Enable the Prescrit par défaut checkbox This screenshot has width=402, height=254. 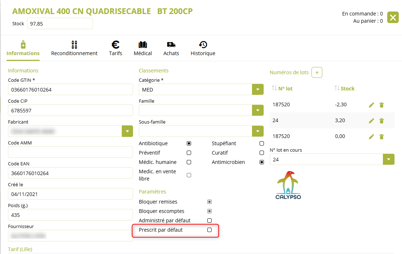tap(209, 230)
